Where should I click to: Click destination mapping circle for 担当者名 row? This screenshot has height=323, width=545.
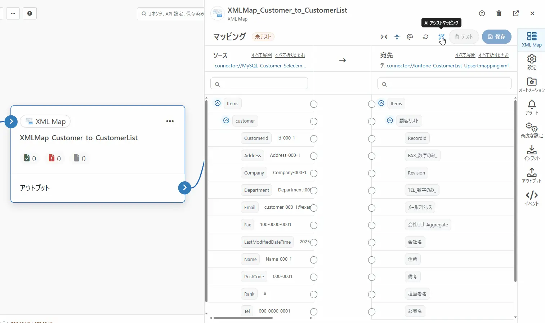pyautogui.click(x=372, y=295)
